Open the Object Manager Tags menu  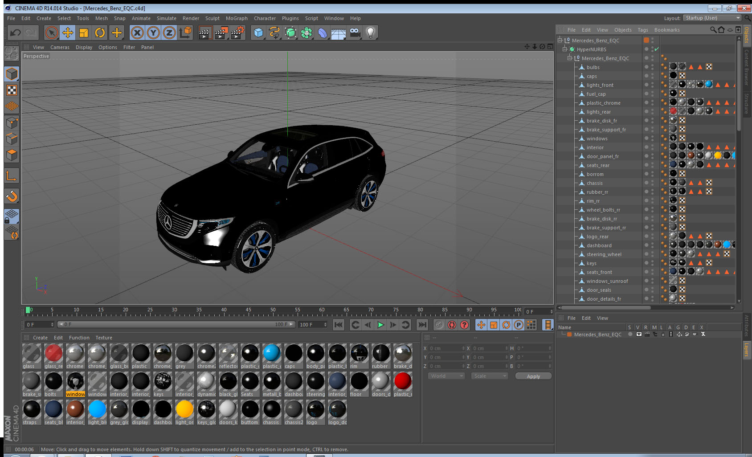[643, 30]
